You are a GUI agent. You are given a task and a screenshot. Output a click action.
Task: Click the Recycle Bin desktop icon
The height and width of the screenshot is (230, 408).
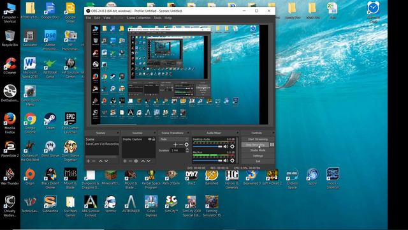click(10, 38)
